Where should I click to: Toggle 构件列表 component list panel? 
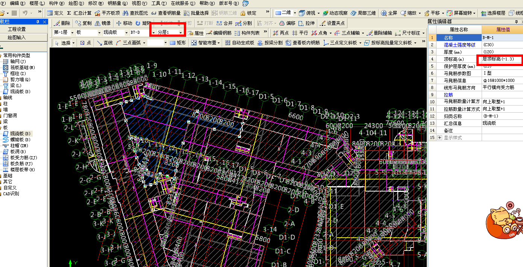pos(247,33)
